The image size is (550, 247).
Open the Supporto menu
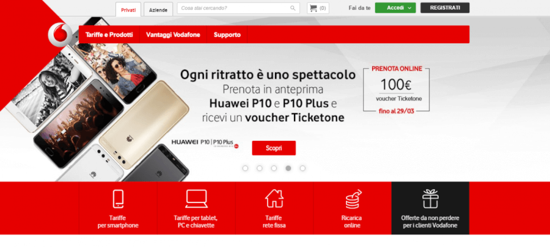point(227,35)
